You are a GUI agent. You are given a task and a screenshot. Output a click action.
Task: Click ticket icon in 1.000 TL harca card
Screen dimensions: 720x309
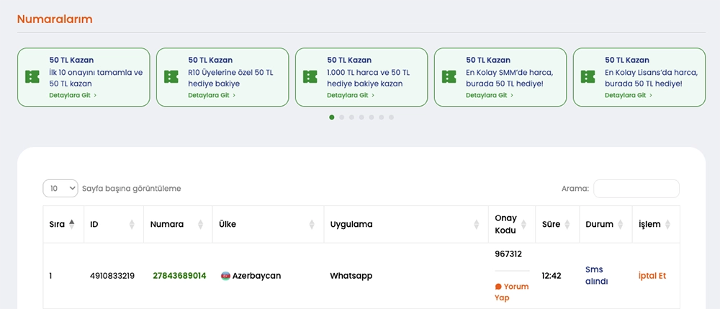(x=310, y=76)
